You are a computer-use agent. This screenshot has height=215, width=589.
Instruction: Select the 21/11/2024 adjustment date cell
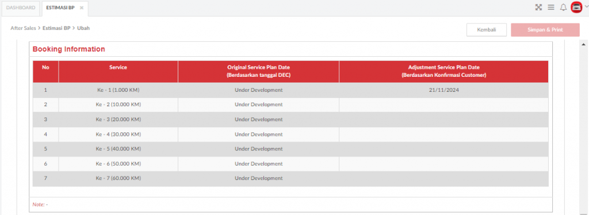[x=443, y=90]
